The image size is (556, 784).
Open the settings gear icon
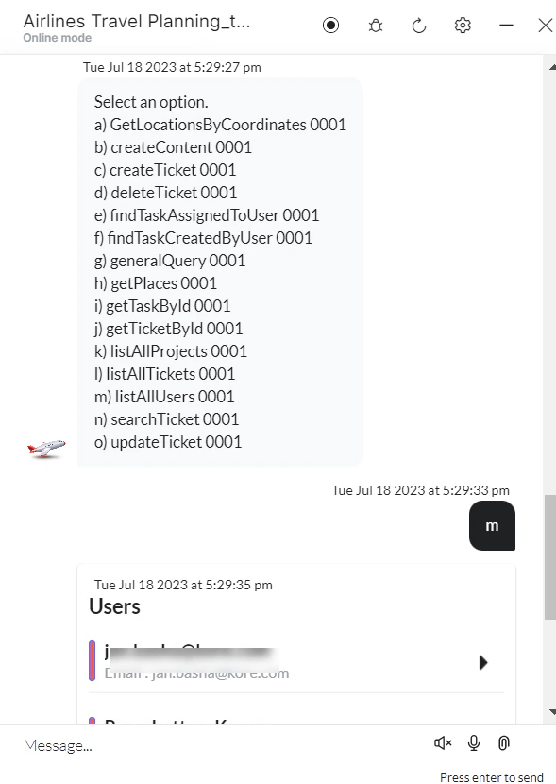tap(463, 26)
